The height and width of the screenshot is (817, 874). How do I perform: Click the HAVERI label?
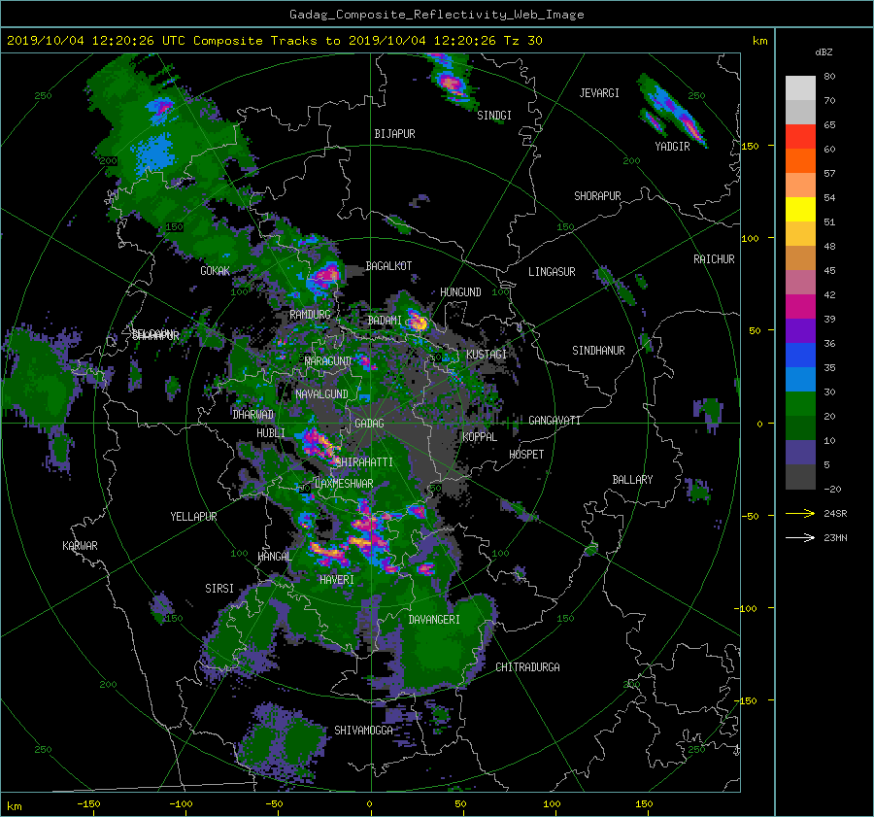(337, 580)
